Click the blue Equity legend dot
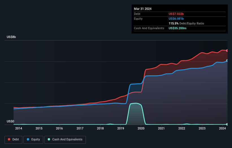The height and width of the screenshot is (148, 232). (x=28, y=139)
